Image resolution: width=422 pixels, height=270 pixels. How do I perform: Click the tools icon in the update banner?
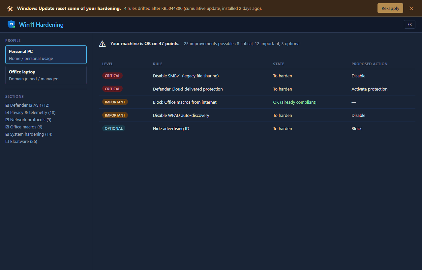(10, 9)
